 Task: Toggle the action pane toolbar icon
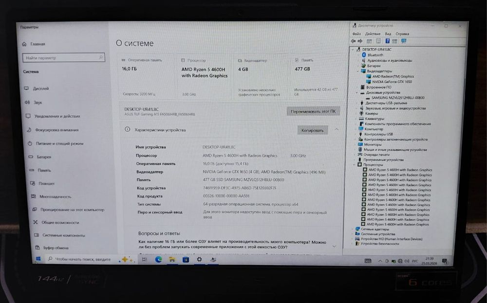394,41
